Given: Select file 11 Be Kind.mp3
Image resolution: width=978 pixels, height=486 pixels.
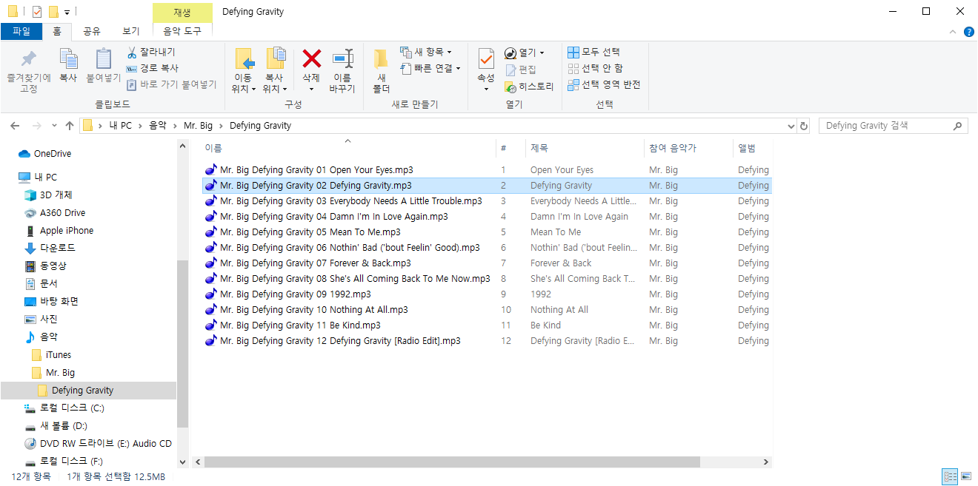Looking at the screenshot, I should point(293,325).
